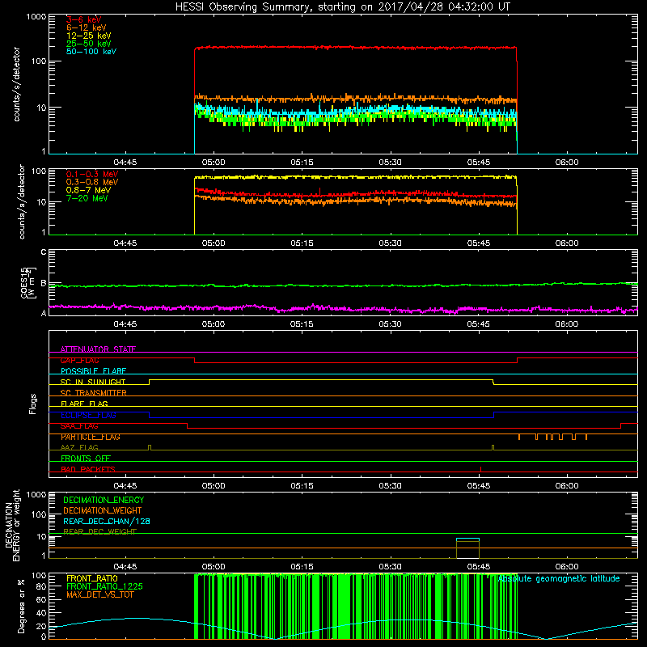Click the 06:00 tick under the GOES plot
The image size is (647, 647).
click(567, 324)
